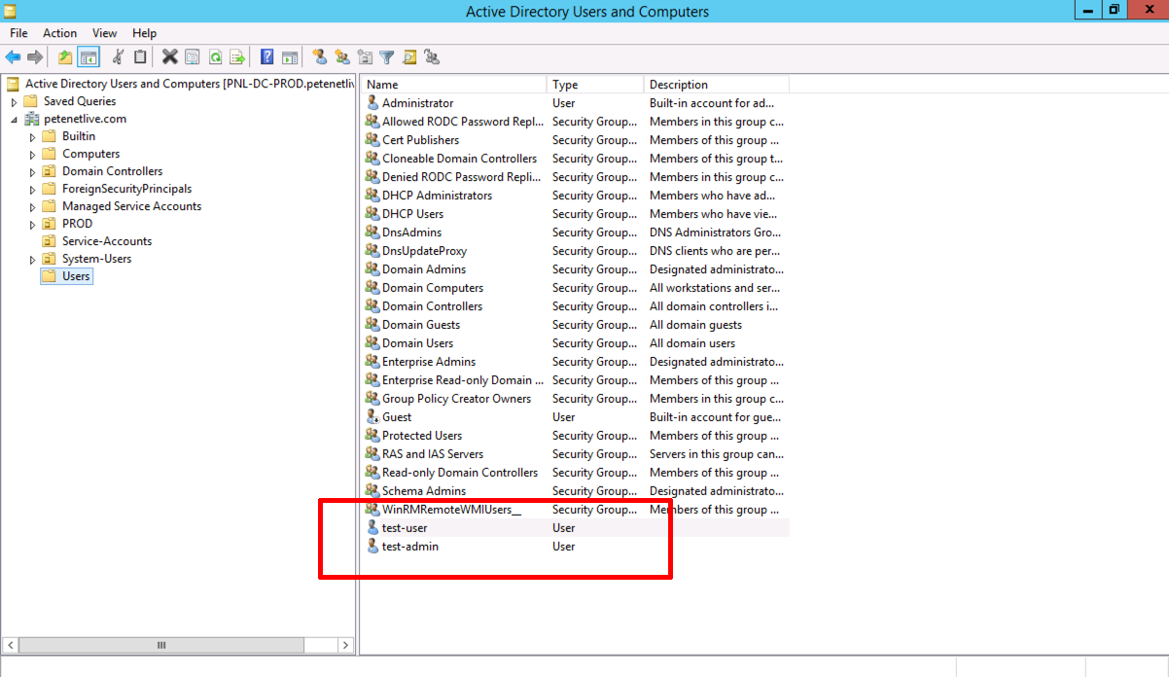This screenshot has width=1169, height=677.
Task: Click the horizontal scrollbar thumb in the tree pane
Action: coord(161,645)
